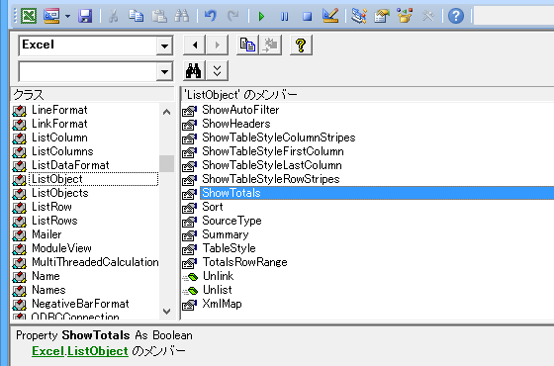The image size is (554, 366).
Task: Click the Paste clipboard icon
Action: point(159,16)
